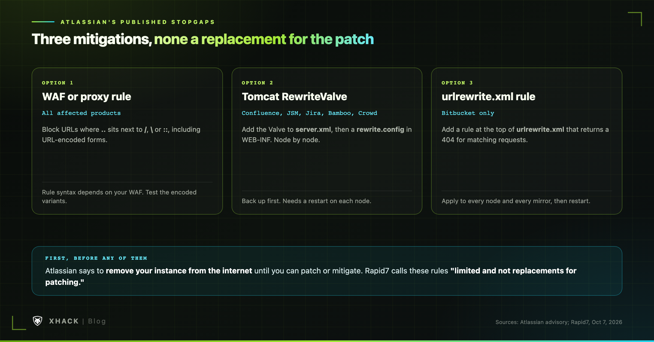Click the gradient bar along bottom edge
654x342 pixels.
327,341
